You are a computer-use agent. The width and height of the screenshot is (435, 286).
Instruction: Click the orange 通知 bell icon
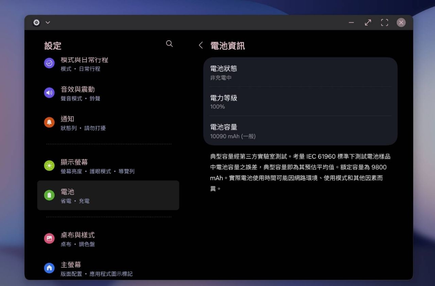(x=49, y=122)
